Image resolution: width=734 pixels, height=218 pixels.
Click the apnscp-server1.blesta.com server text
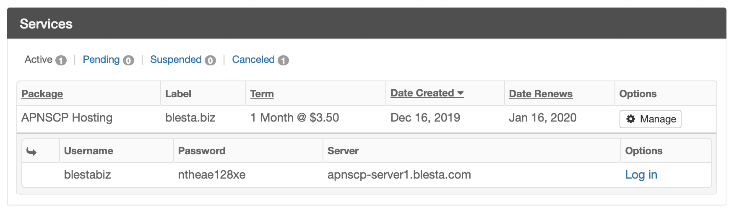pyautogui.click(x=399, y=175)
